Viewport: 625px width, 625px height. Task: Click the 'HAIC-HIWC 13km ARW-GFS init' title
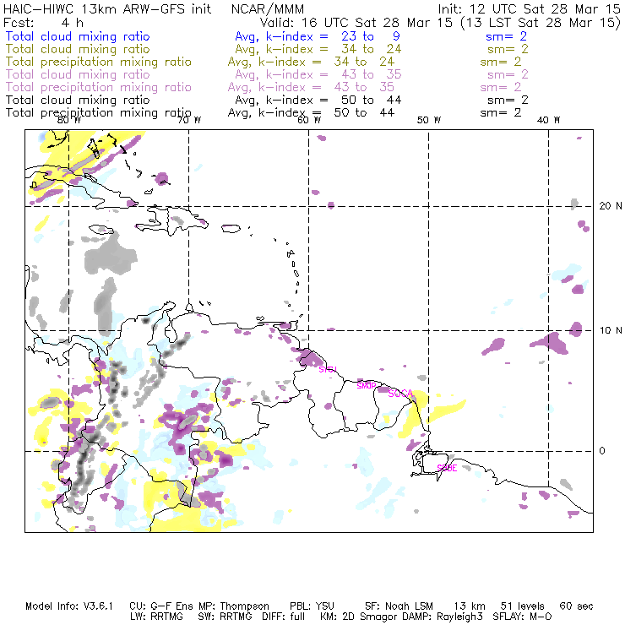(107, 8)
